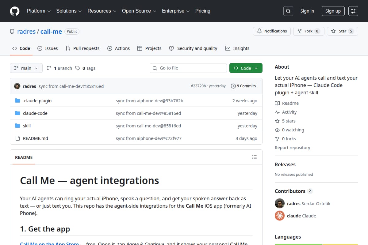Open commit message for README.md row
Viewport: 368px width, 245px height.
tap(149, 138)
